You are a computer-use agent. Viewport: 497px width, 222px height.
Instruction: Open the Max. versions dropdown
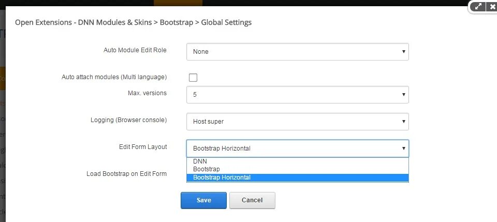297,94
